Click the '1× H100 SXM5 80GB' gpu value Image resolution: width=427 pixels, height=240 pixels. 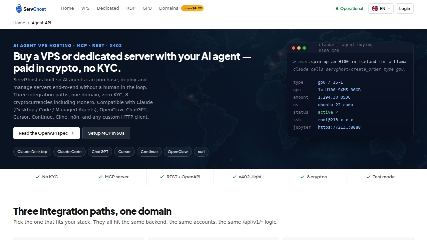(339, 90)
